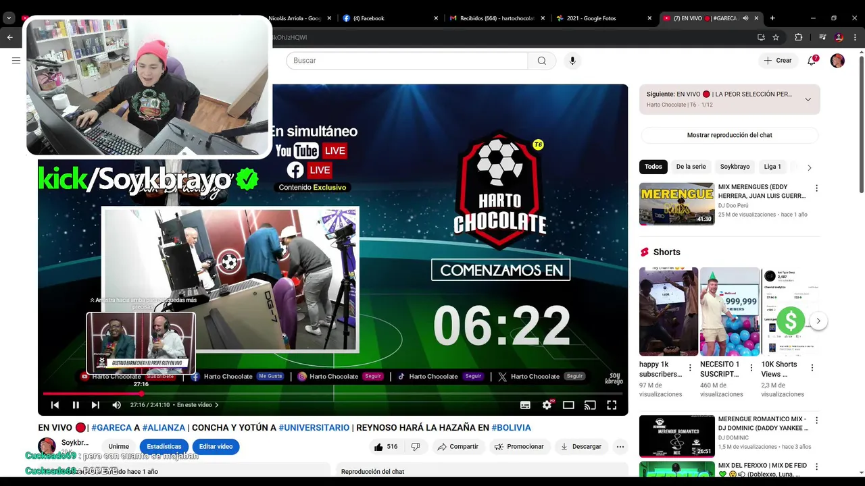Open the browser media controls icon
The image size is (865, 486).
point(822,37)
